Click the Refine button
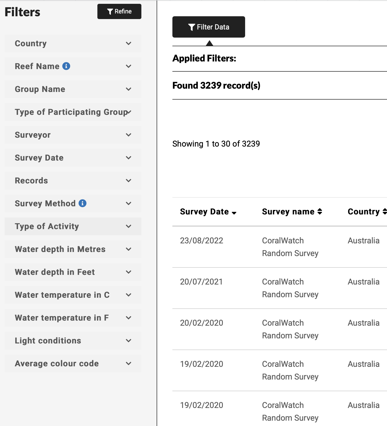Viewport: 387px width, 426px height. click(119, 11)
